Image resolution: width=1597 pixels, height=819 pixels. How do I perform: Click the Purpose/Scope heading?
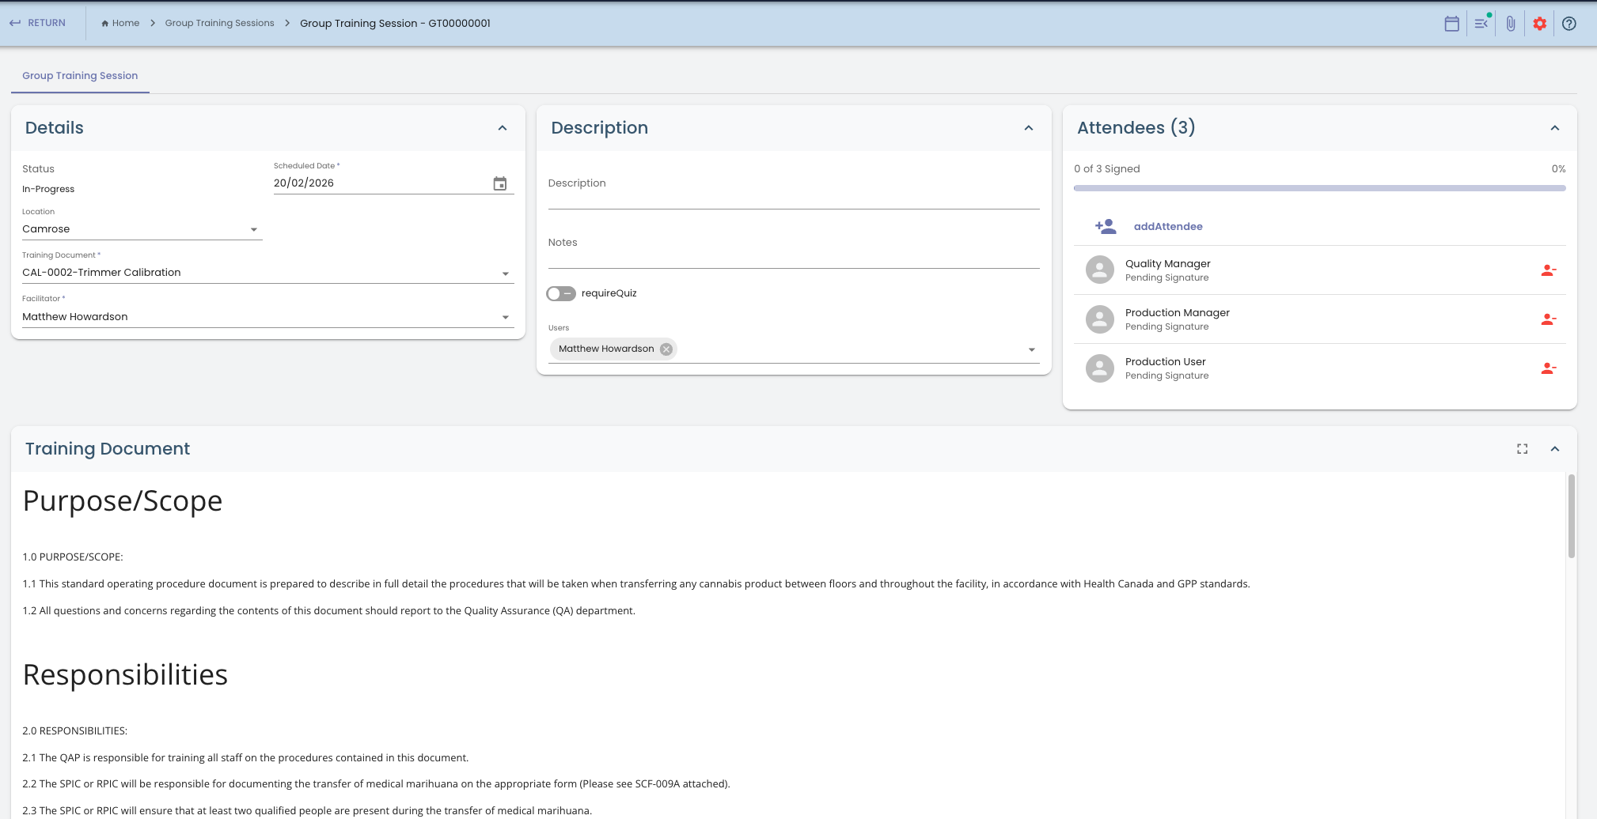[123, 501]
